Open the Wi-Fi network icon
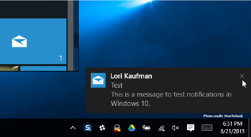The image size is (251, 137). click(161, 128)
